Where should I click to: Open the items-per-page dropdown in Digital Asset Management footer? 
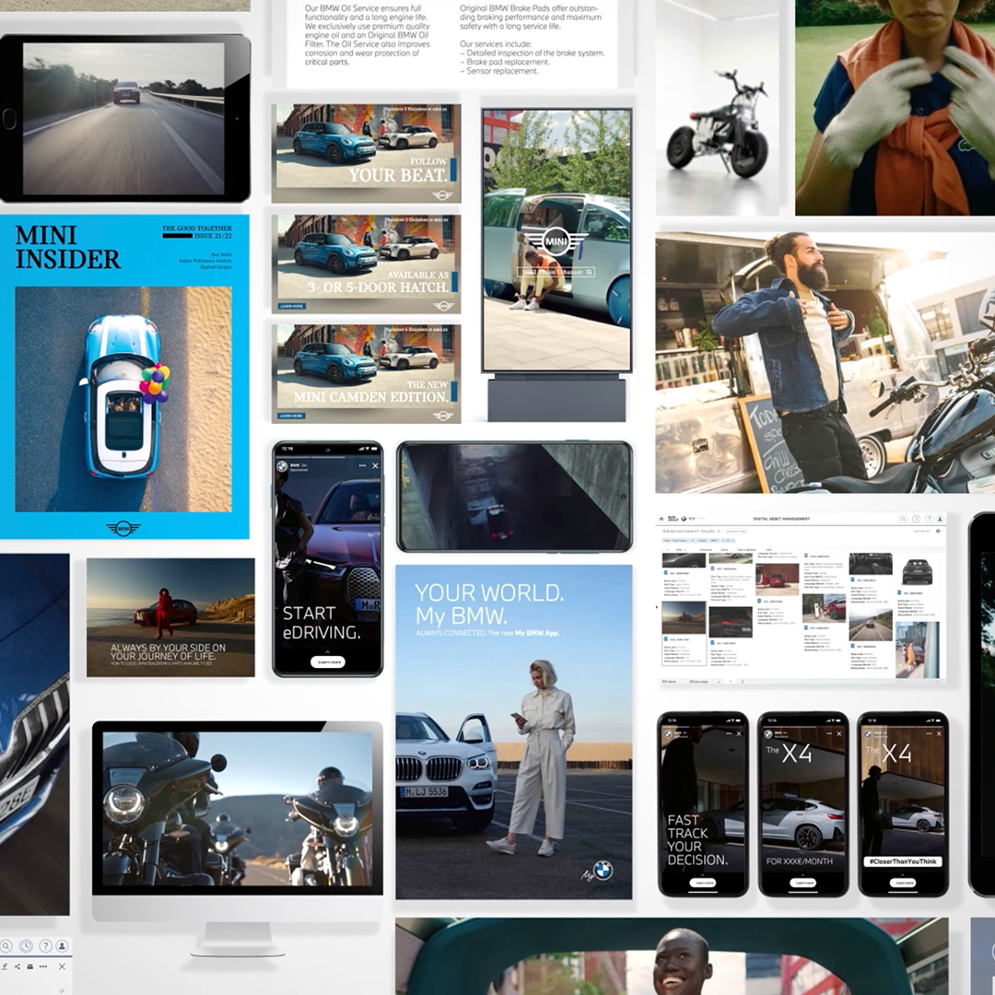705,682
